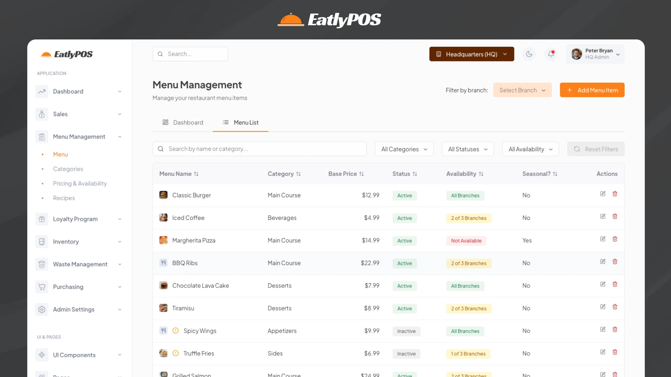Edit the Classic Burger item
The width and height of the screenshot is (671, 377).
point(603,194)
